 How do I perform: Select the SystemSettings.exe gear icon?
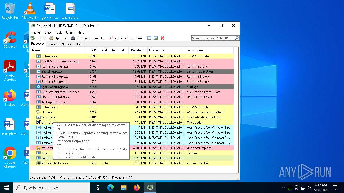[x=38, y=87]
